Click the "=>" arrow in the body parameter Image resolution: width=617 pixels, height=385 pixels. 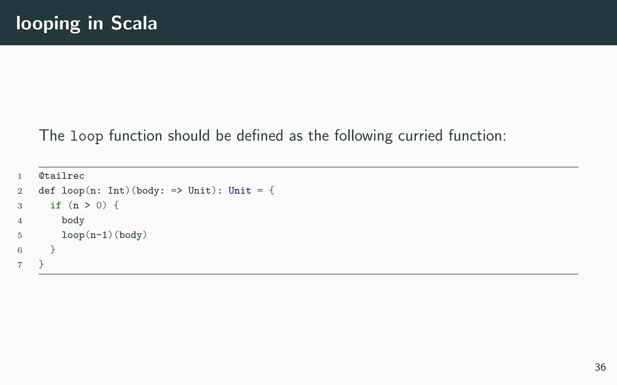point(176,191)
